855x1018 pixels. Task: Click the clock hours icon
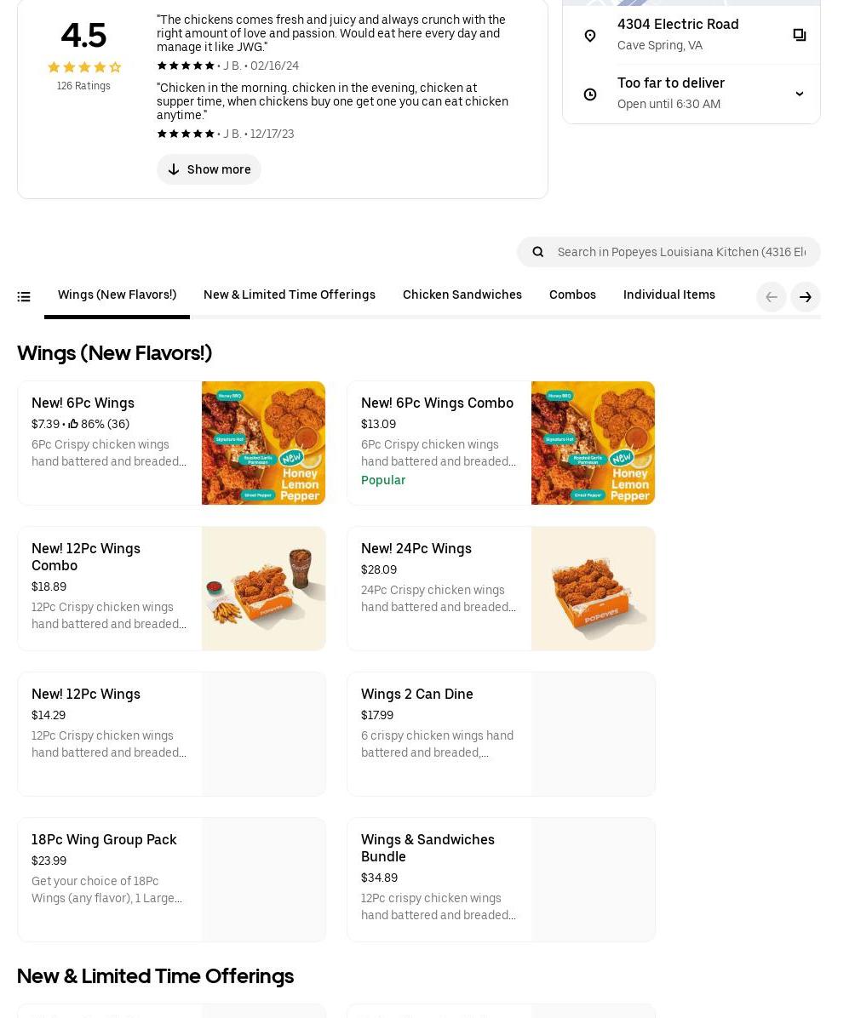(x=589, y=94)
